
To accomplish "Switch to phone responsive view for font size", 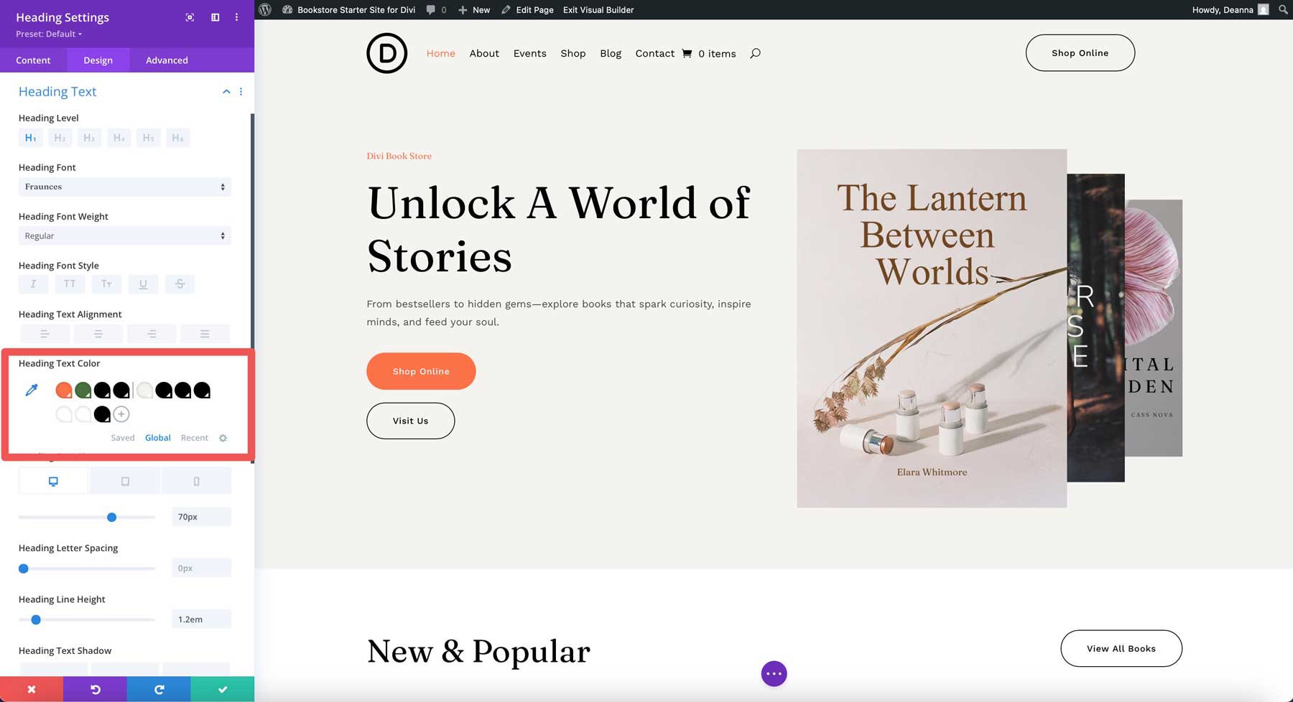I will coord(197,480).
